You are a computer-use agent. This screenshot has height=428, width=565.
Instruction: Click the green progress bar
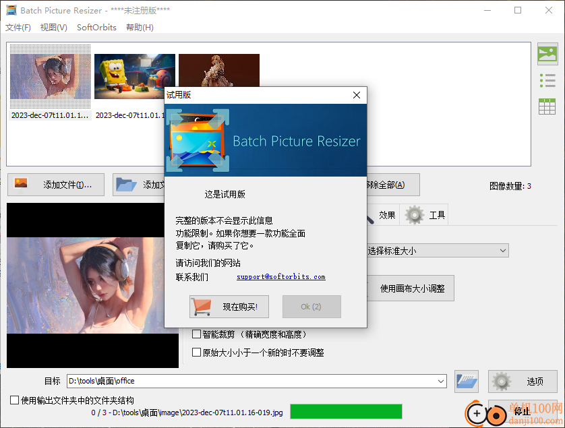pyautogui.click(x=346, y=411)
